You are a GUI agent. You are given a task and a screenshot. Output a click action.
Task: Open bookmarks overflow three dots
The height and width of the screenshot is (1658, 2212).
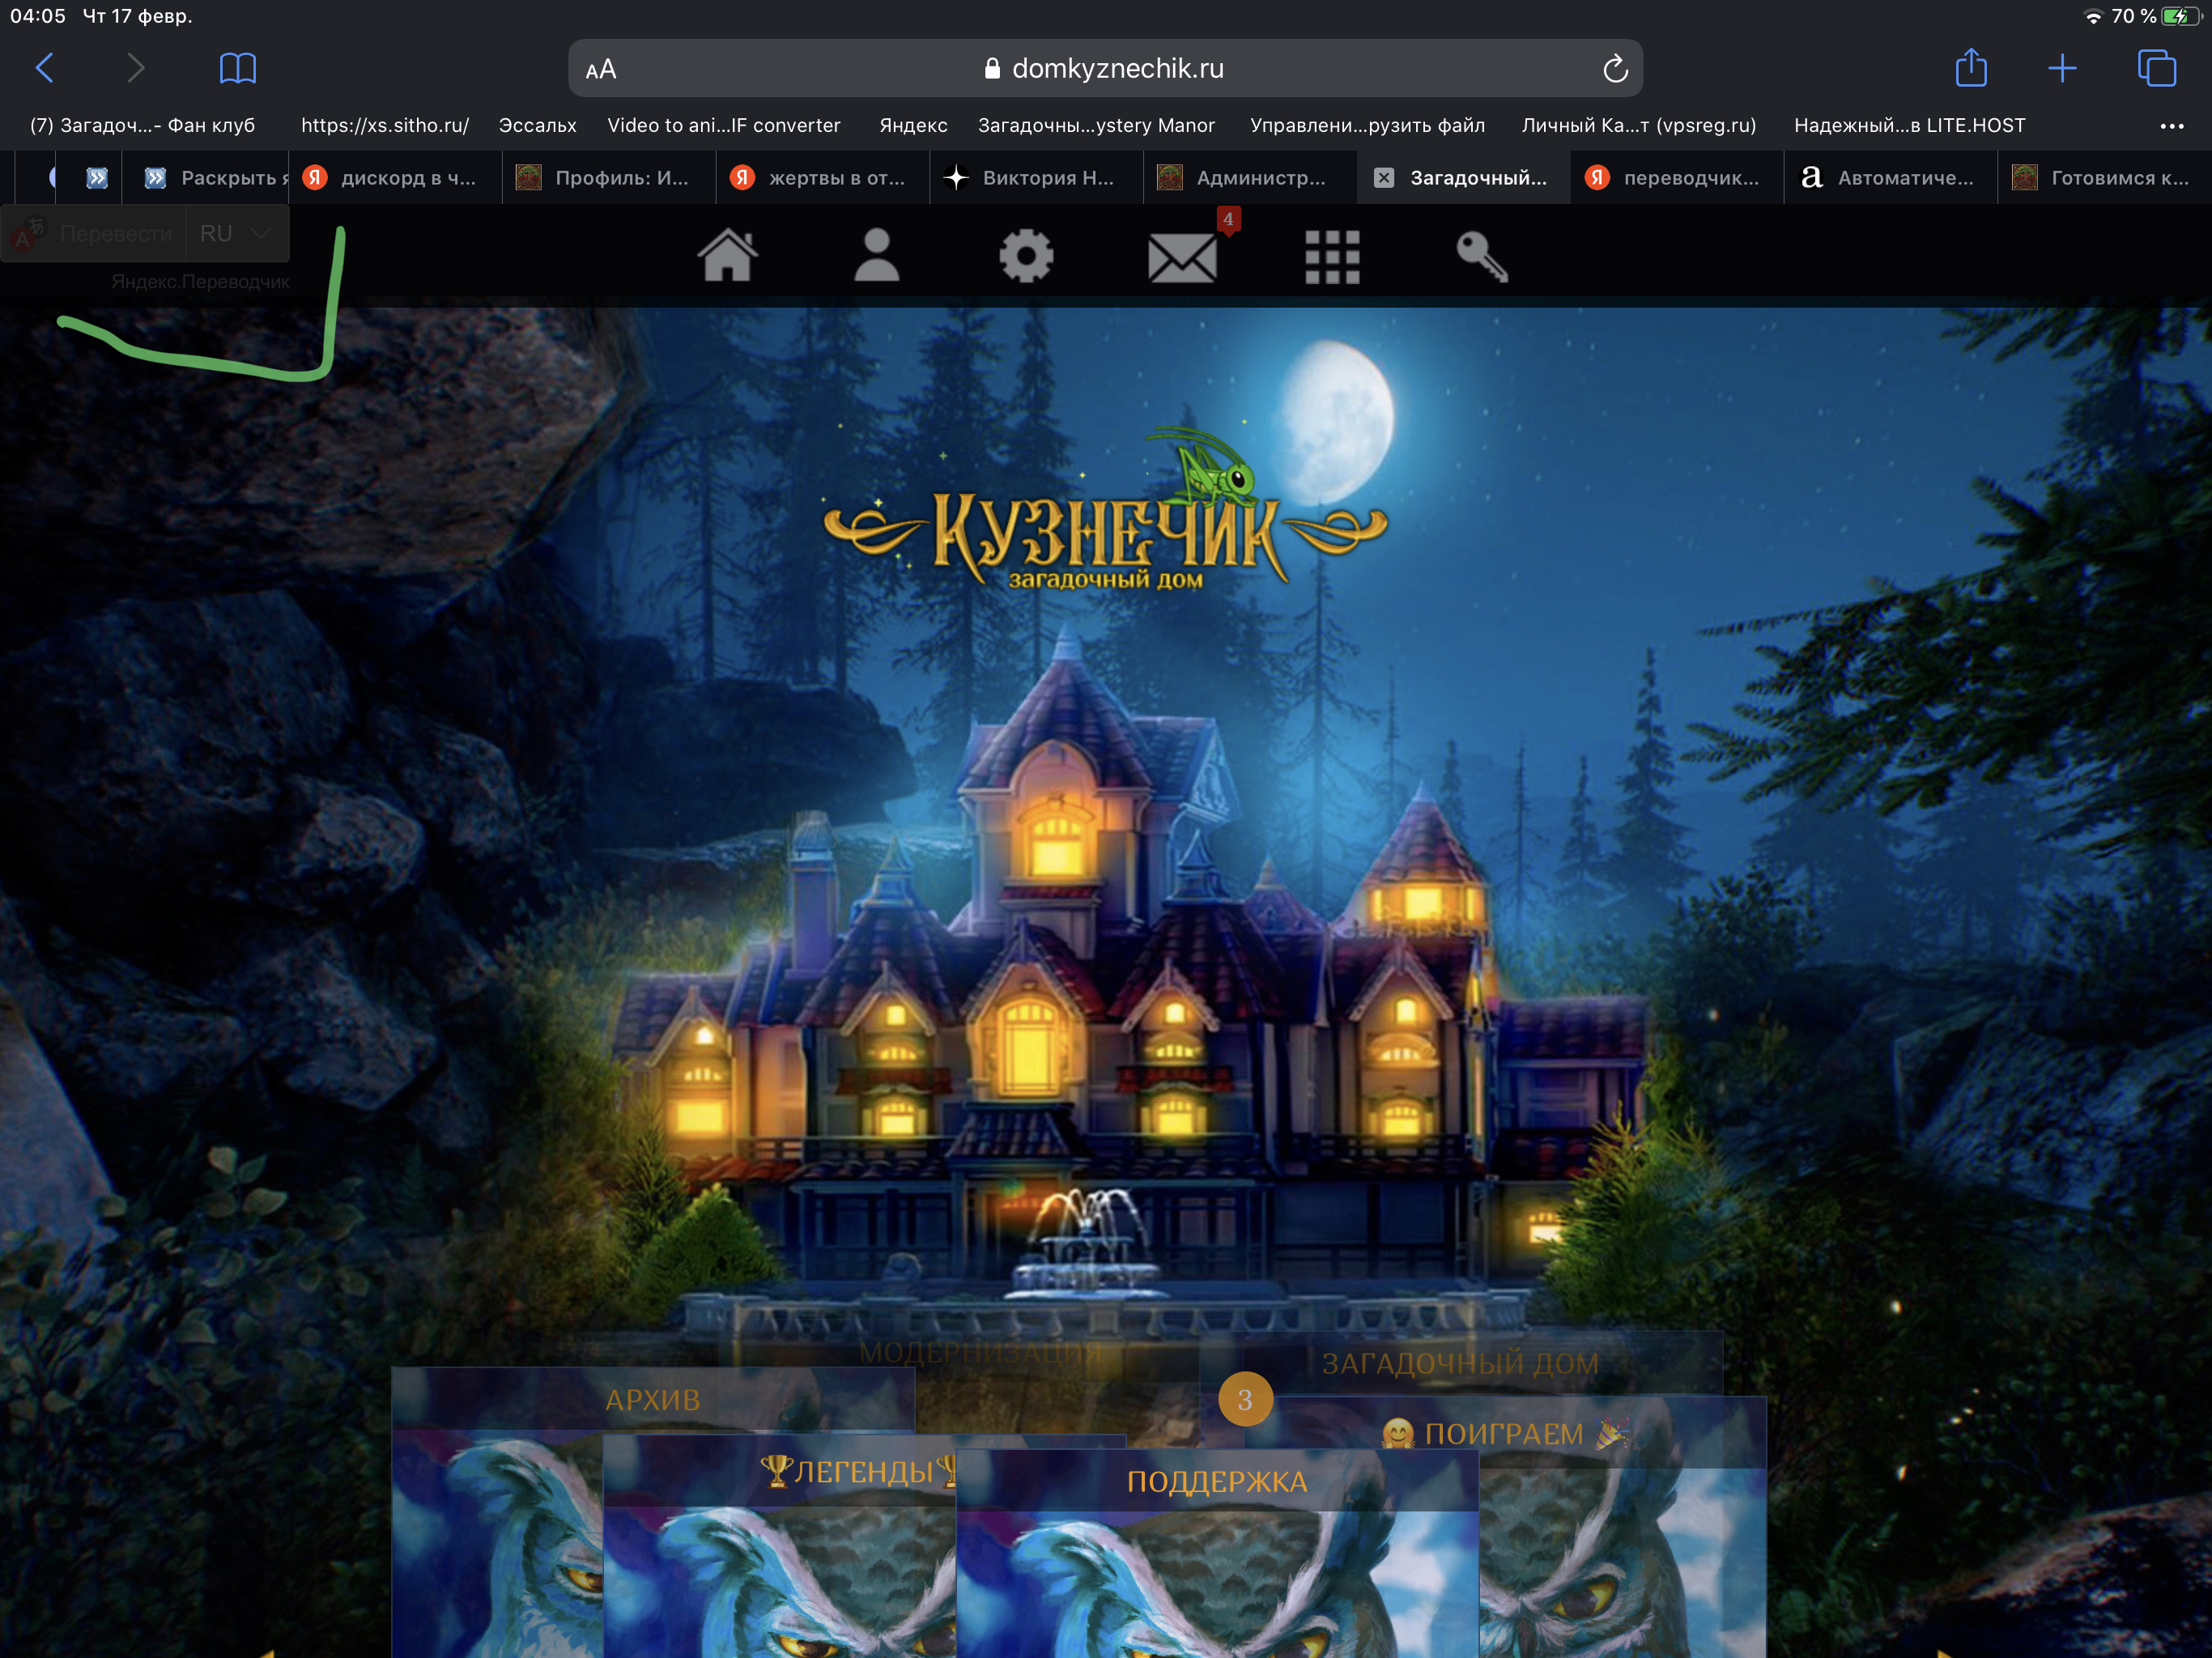(x=2171, y=126)
